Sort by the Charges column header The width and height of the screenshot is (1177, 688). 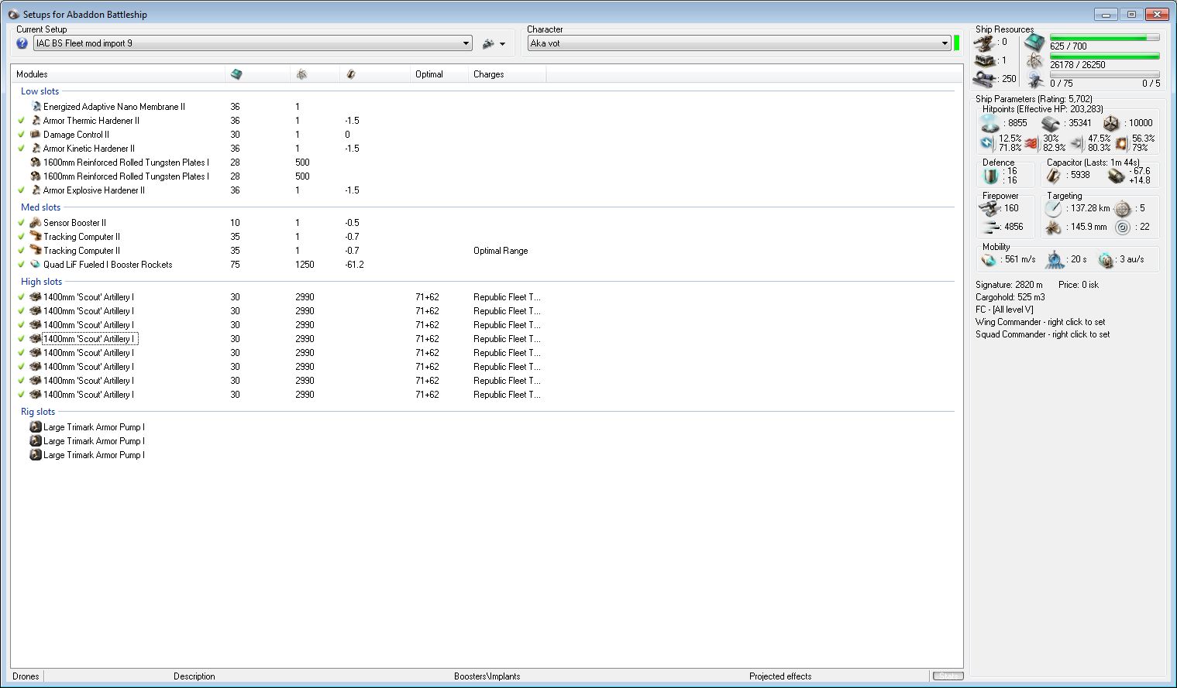(508, 74)
